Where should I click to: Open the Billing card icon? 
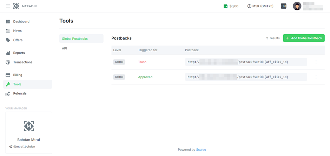[x=8, y=75]
